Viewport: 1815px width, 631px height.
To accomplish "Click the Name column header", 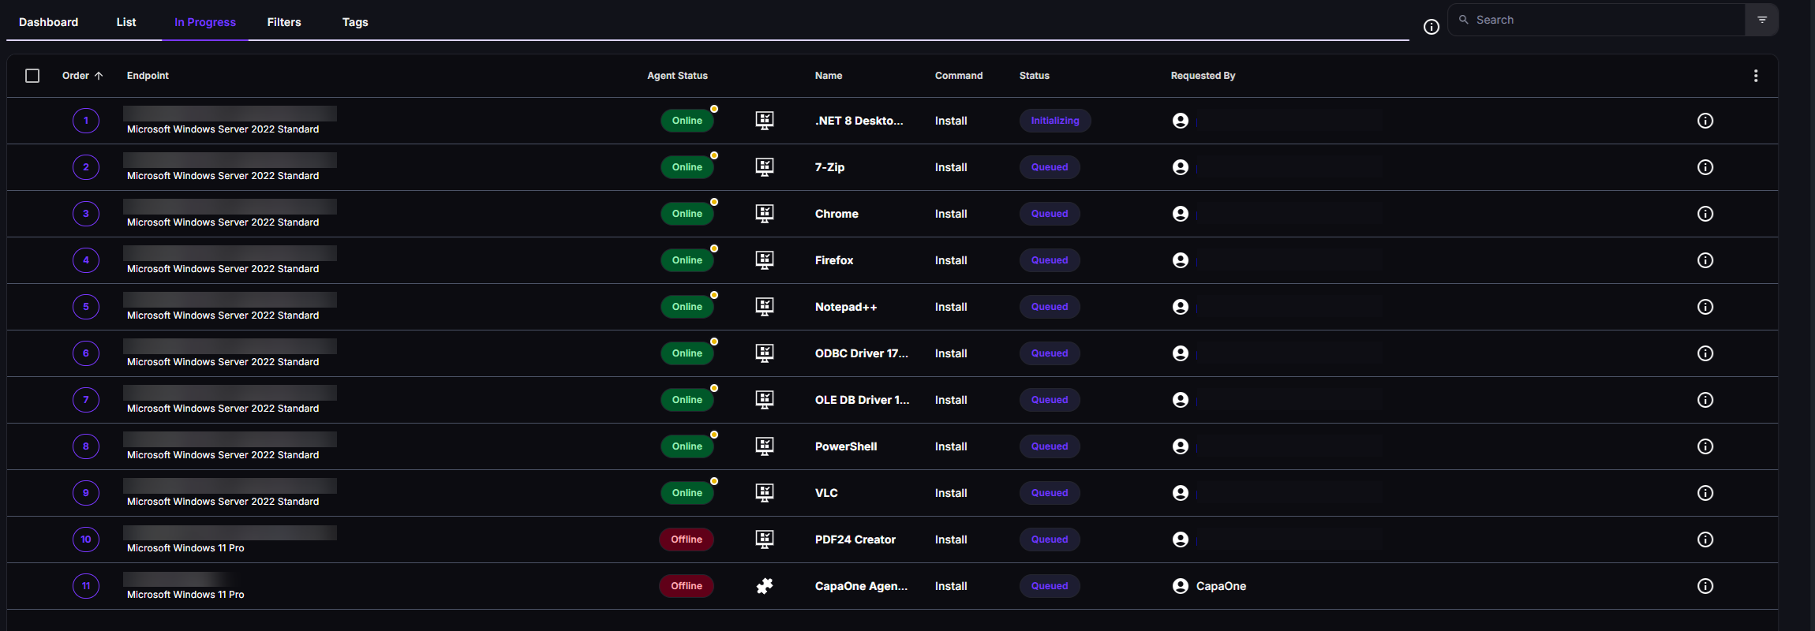I will [x=829, y=76].
